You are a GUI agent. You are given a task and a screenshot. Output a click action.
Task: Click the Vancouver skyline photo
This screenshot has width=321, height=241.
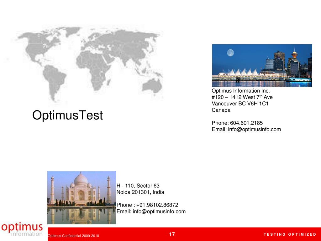(x=262, y=65)
